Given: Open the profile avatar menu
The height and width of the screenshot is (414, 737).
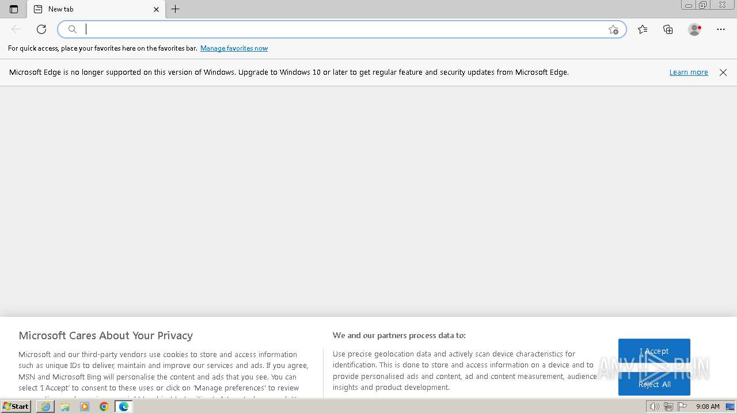Looking at the screenshot, I should (694, 29).
